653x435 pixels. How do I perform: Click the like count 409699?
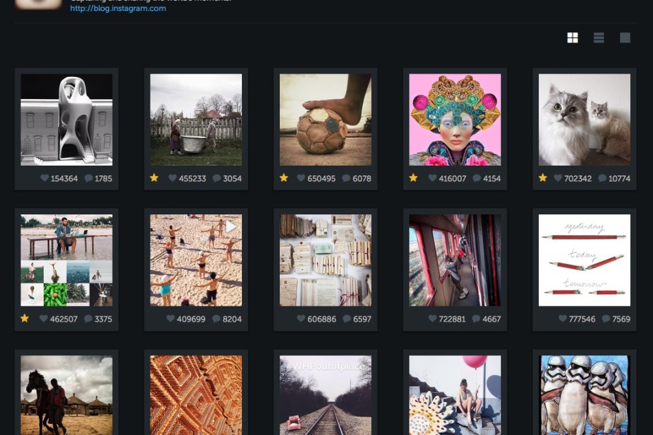click(191, 320)
